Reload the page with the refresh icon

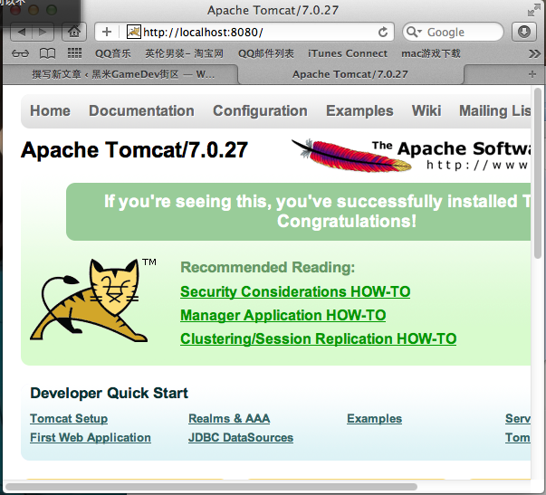click(383, 32)
